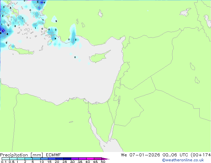Click legend scale label '0.5'

11,162
